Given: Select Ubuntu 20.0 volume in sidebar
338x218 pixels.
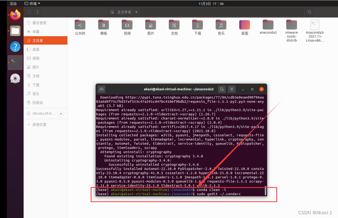Looking at the screenshot, I should [x=41, y=114].
